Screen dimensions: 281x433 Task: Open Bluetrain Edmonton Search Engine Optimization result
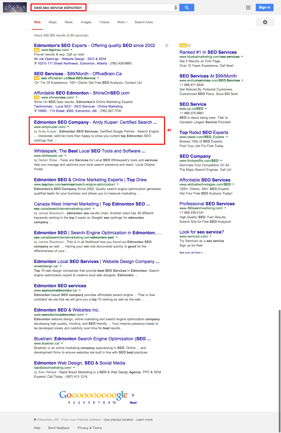tap(92, 339)
